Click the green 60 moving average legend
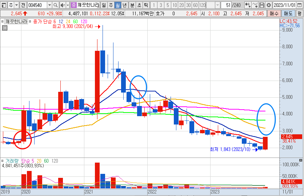This screenshot has height=196, width=304. pos(75,21)
